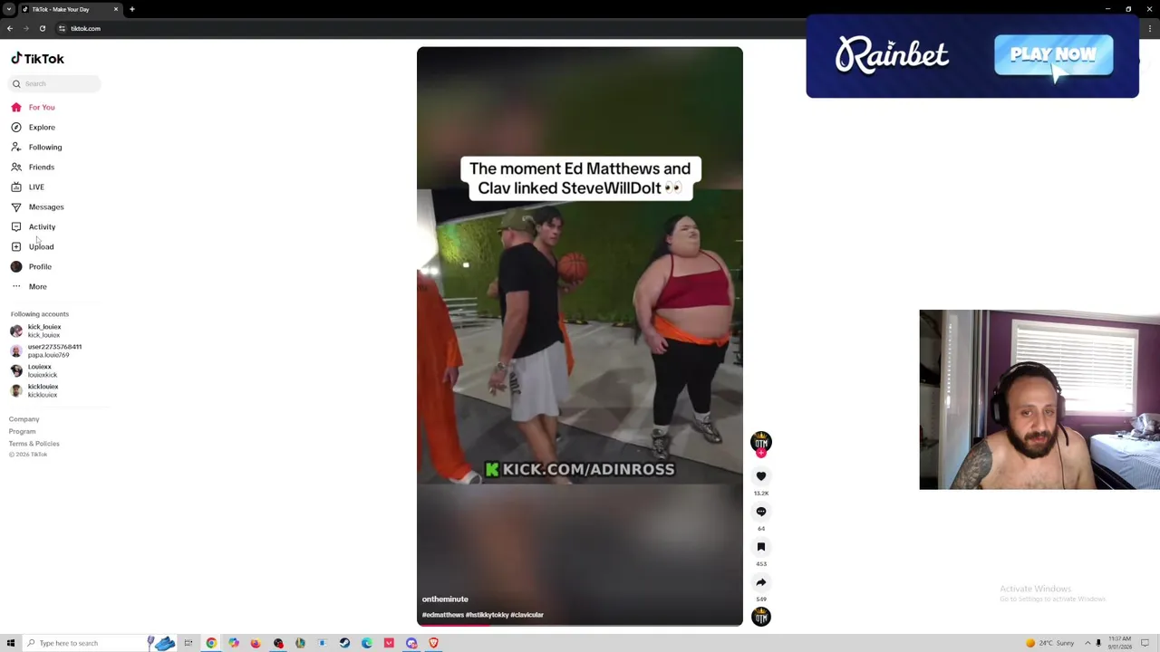Viewport: 1160px width, 652px height.
Task: Share the video with arrow icon
Action: click(x=761, y=582)
